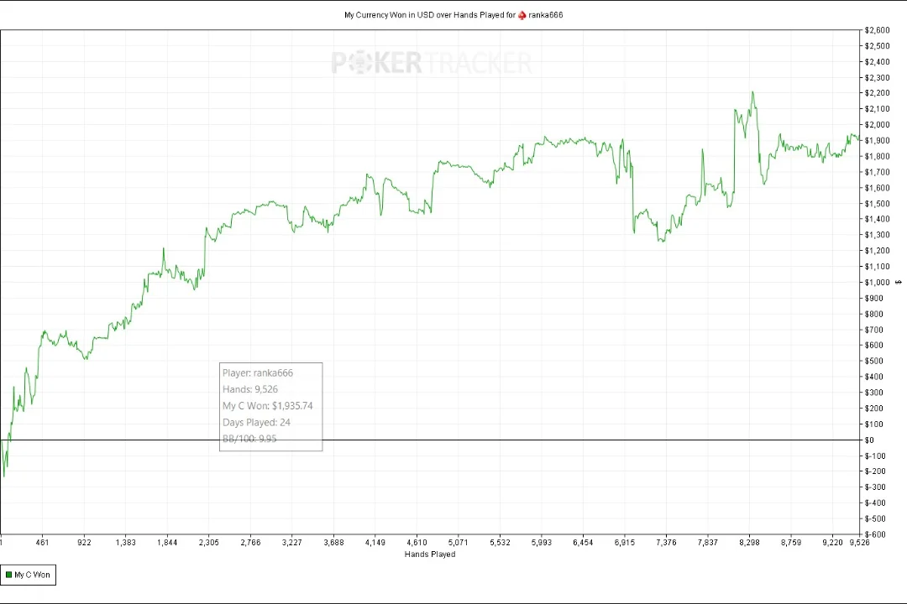Screen dimensions: 907x604
Task: Click the chart title text at top
Action: click(x=429, y=15)
